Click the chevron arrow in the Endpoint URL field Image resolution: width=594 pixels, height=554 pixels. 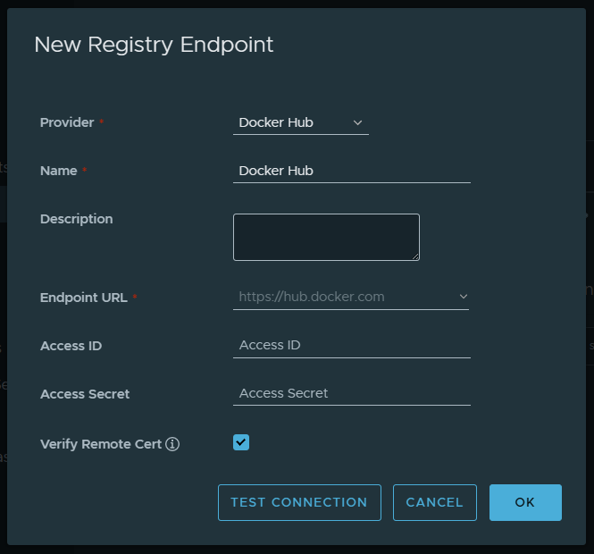(464, 297)
